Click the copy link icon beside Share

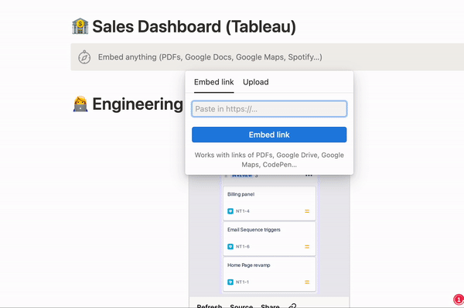coord(292,306)
